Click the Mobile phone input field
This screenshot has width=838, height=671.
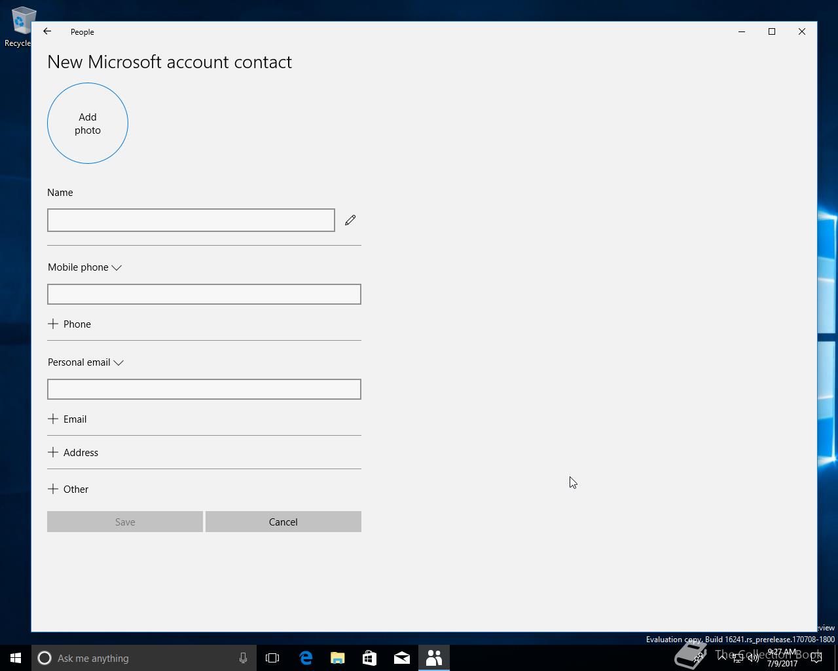204,294
